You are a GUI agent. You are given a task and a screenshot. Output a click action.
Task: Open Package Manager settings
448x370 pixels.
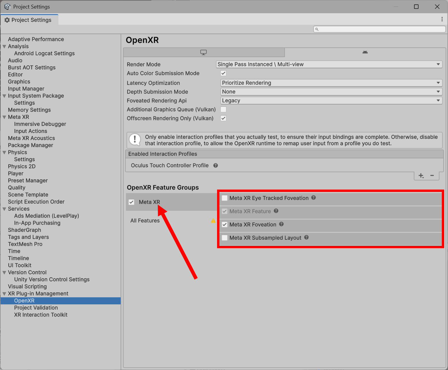point(30,145)
